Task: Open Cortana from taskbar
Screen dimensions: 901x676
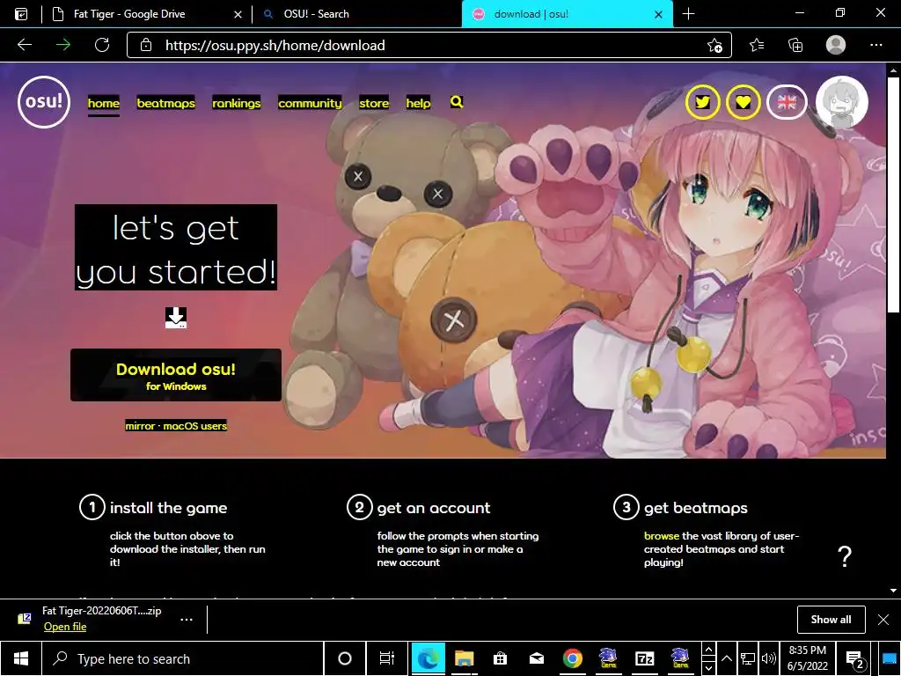Action: [345, 658]
